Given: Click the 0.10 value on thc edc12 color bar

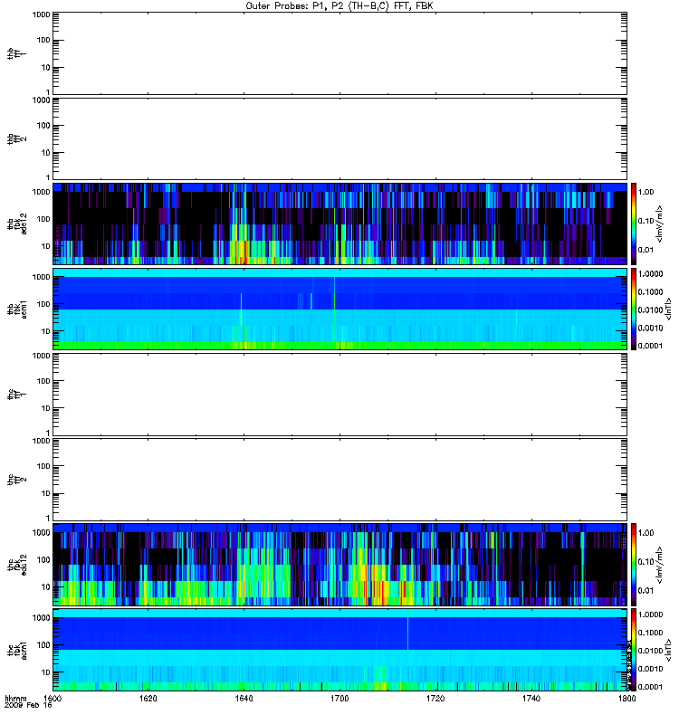Looking at the screenshot, I should pos(646,561).
